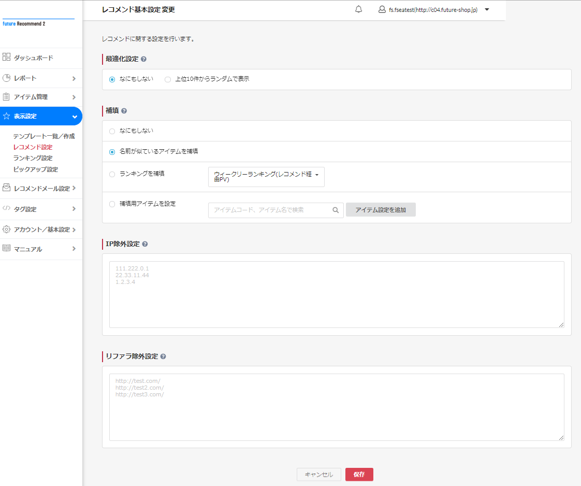Expand the タグ設定 chevron
The width and height of the screenshot is (581, 486).
click(x=74, y=209)
